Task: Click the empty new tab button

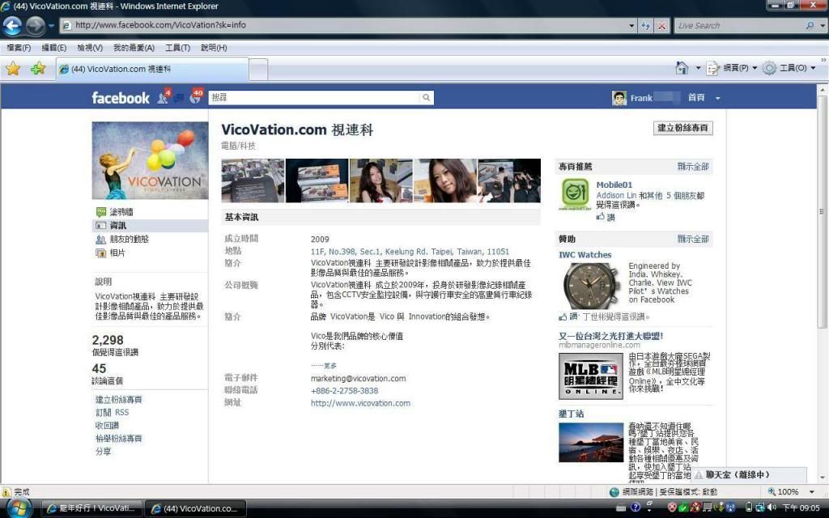Action: point(258,70)
